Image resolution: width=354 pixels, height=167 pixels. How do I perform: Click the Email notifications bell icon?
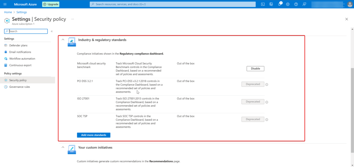pyautogui.click(x=6, y=52)
